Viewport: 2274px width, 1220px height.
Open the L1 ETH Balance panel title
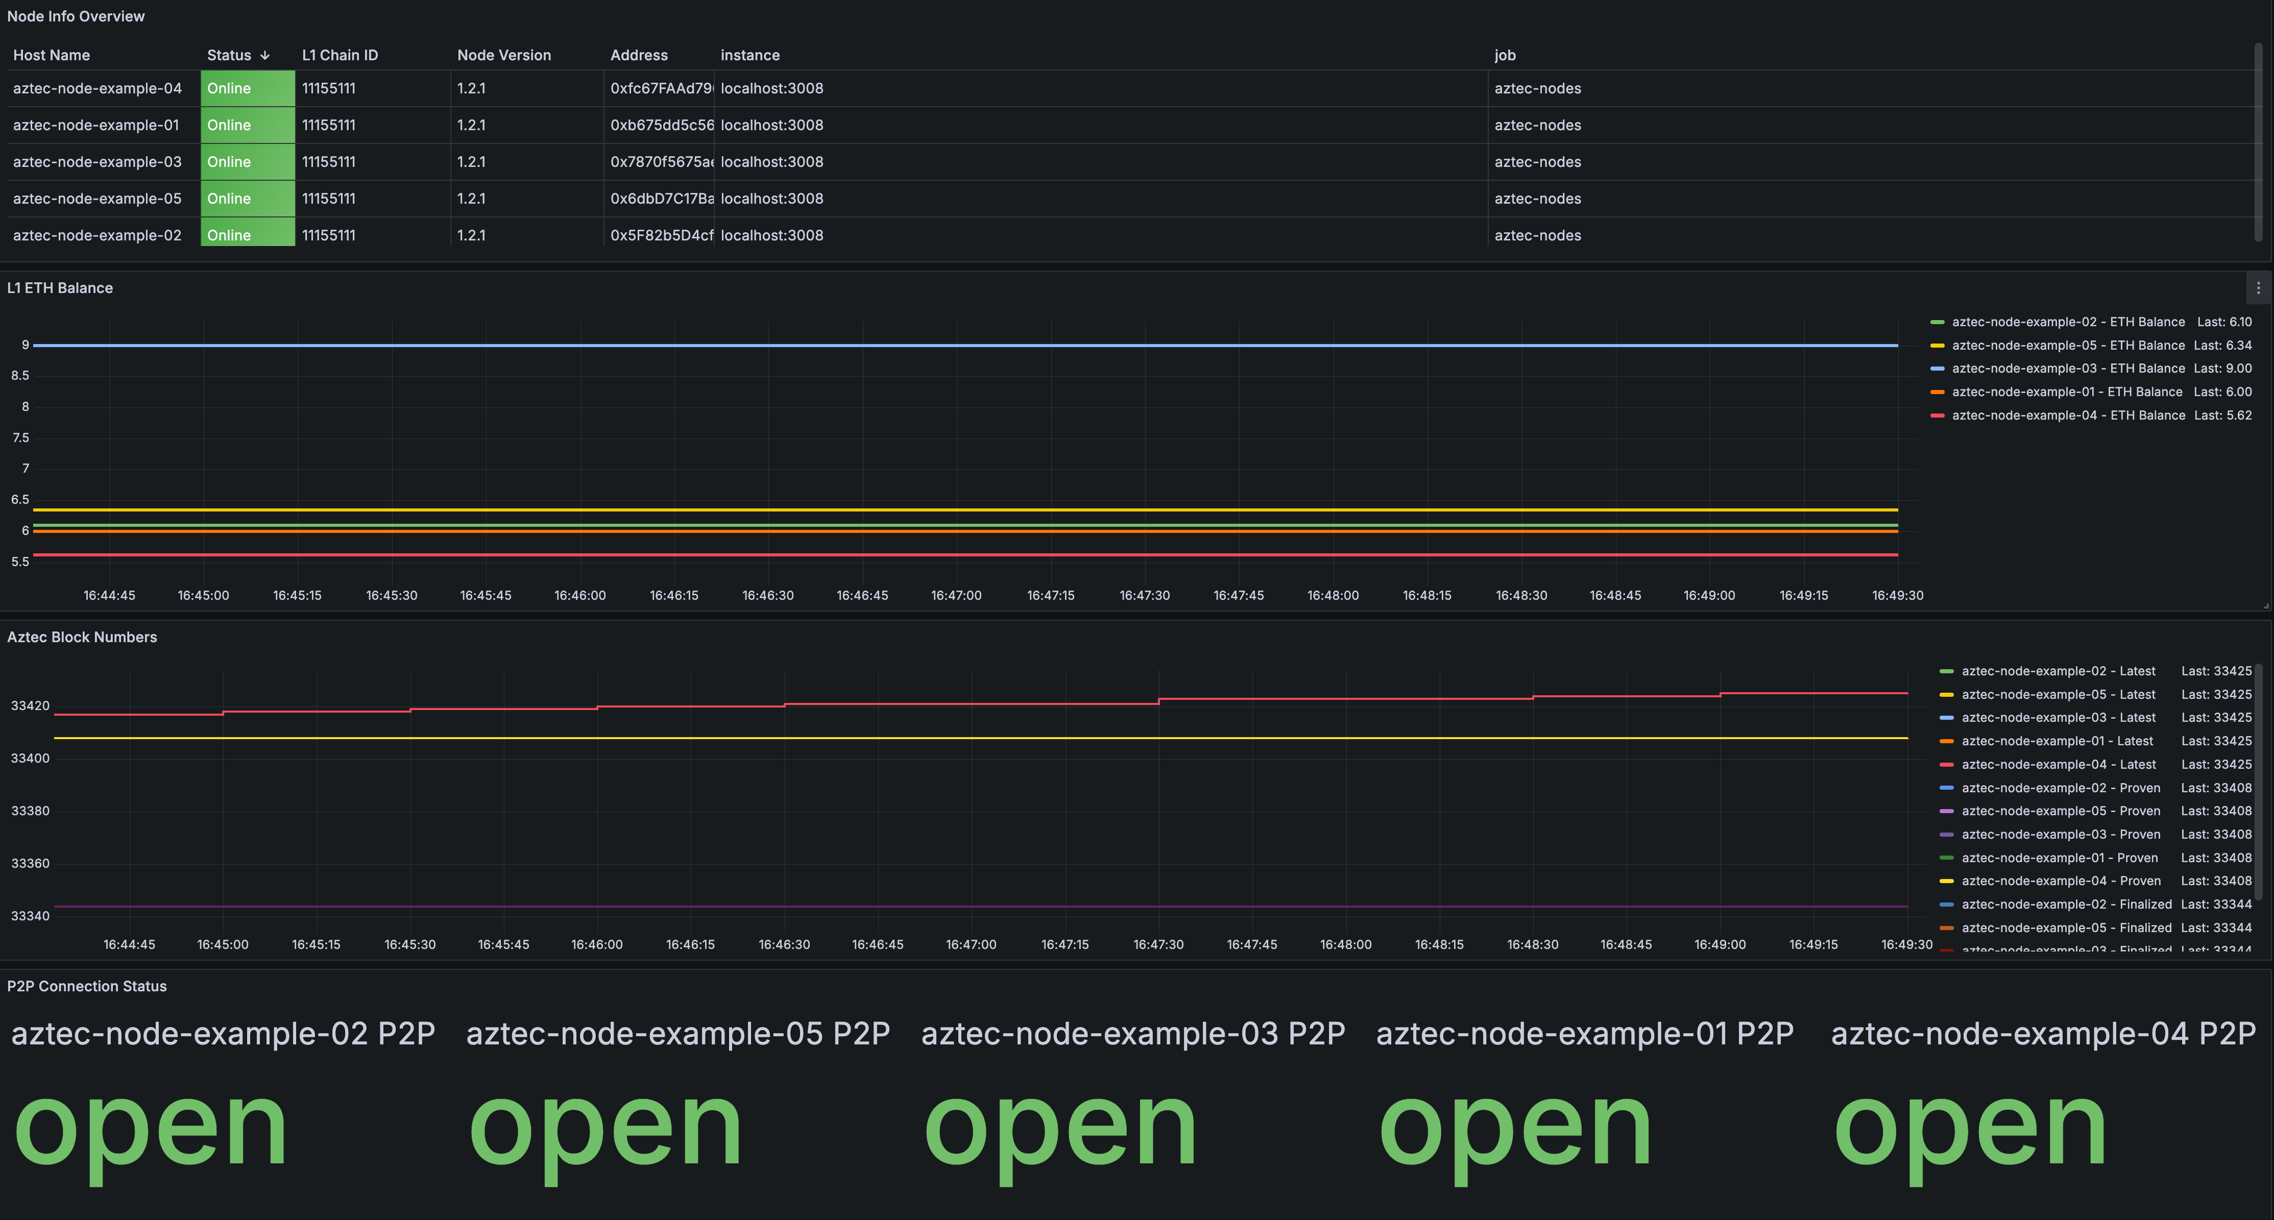pos(60,288)
